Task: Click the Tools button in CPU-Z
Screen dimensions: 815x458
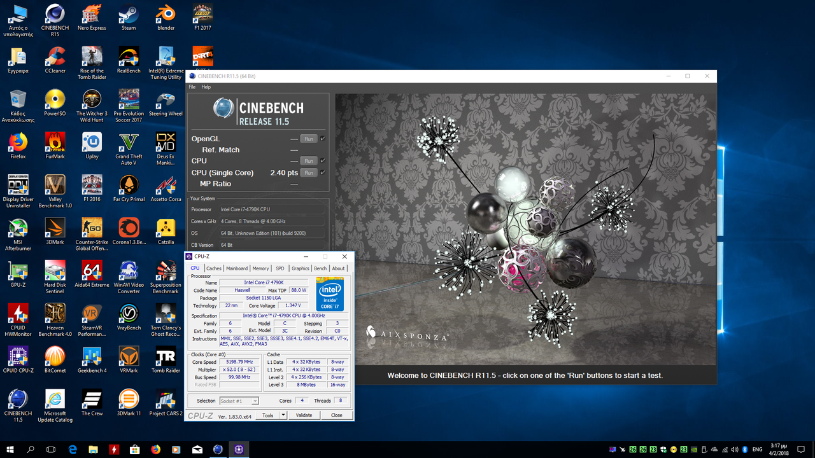Action: pos(267,415)
